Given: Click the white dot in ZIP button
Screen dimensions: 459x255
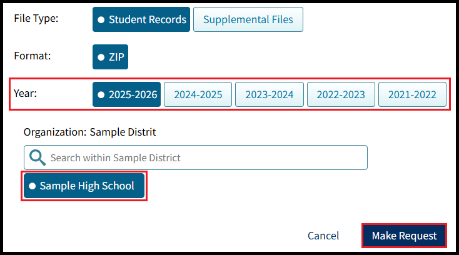Looking at the screenshot, I should (101, 57).
